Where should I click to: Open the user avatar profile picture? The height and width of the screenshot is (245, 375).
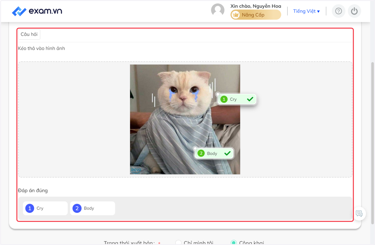[218, 10]
